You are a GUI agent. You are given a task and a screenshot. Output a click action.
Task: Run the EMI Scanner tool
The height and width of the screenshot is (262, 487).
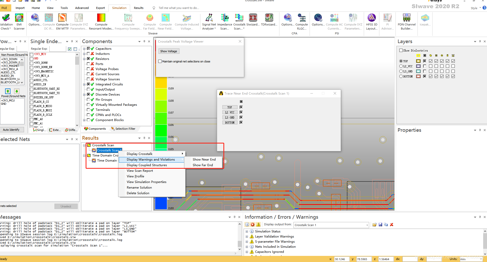(x=19, y=22)
